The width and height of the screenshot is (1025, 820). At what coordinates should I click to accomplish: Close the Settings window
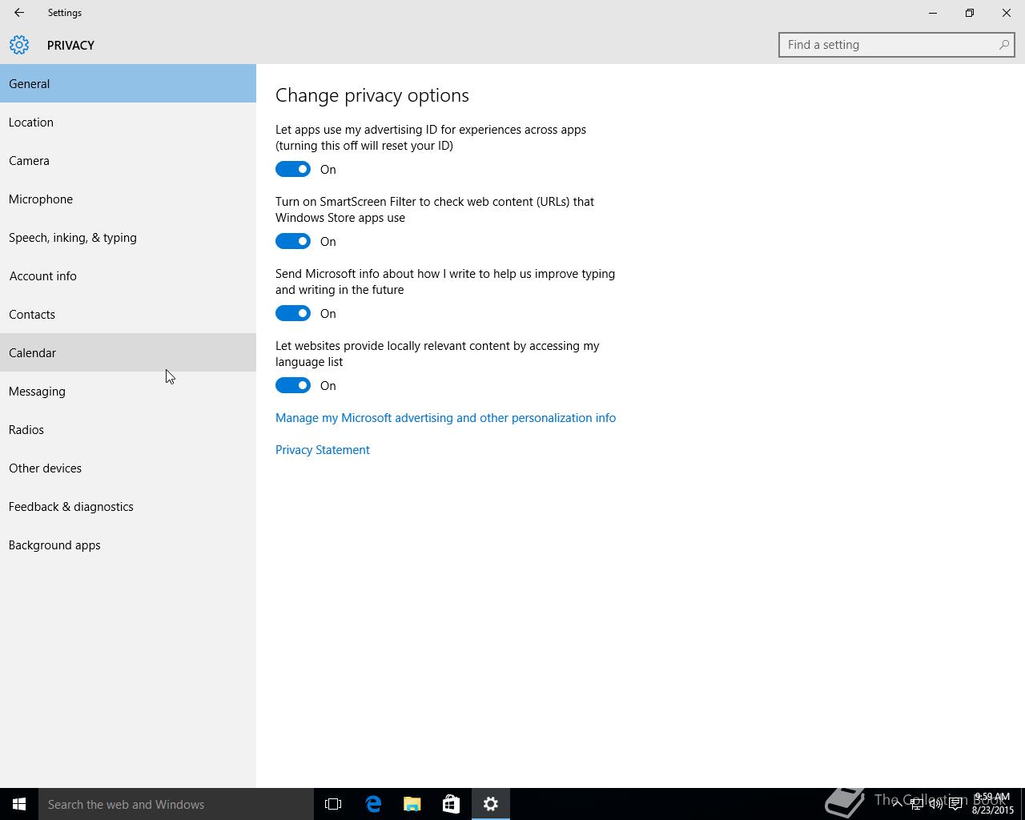click(x=1007, y=13)
